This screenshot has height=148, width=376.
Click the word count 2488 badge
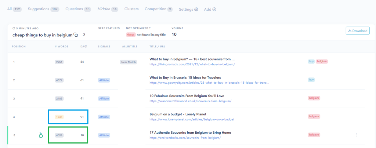[x=59, y=98]
